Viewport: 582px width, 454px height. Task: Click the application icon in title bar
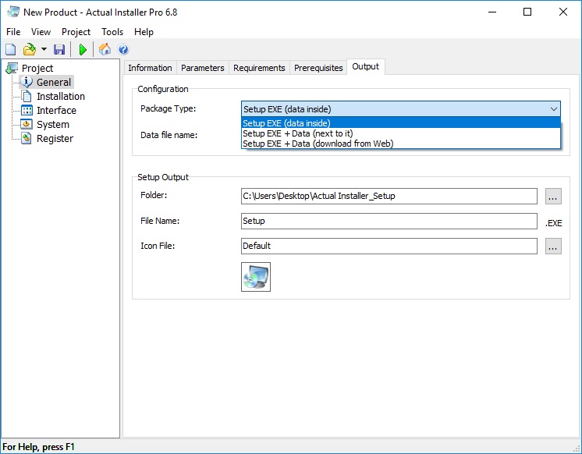[x=13, y=12]
